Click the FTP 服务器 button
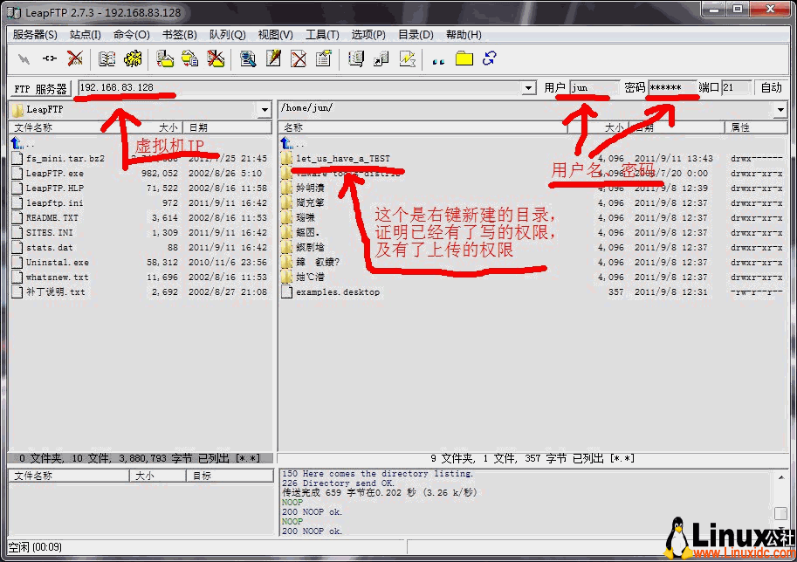 (x=40, y=89)
